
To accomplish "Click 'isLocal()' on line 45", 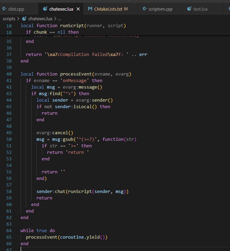I will click(85, 107).
